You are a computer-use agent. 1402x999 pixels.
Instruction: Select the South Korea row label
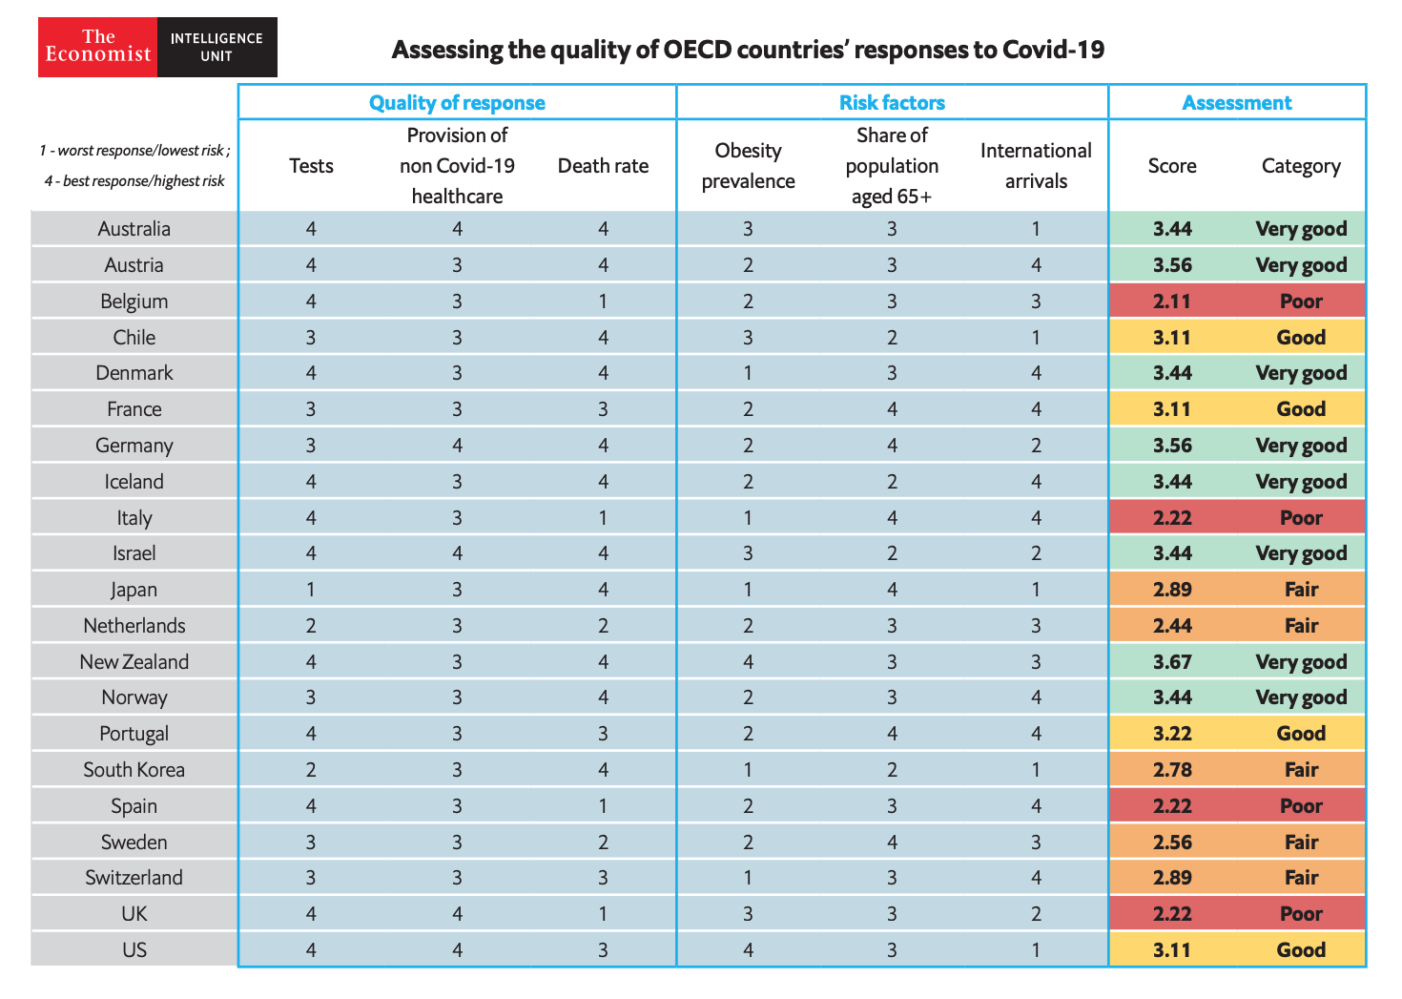[134, 770]
